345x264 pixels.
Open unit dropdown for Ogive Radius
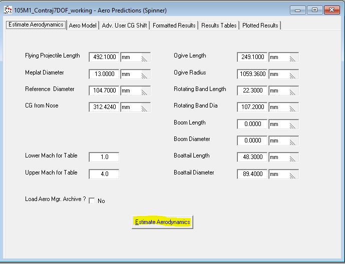pyautogui.click(x=283, y=74)
